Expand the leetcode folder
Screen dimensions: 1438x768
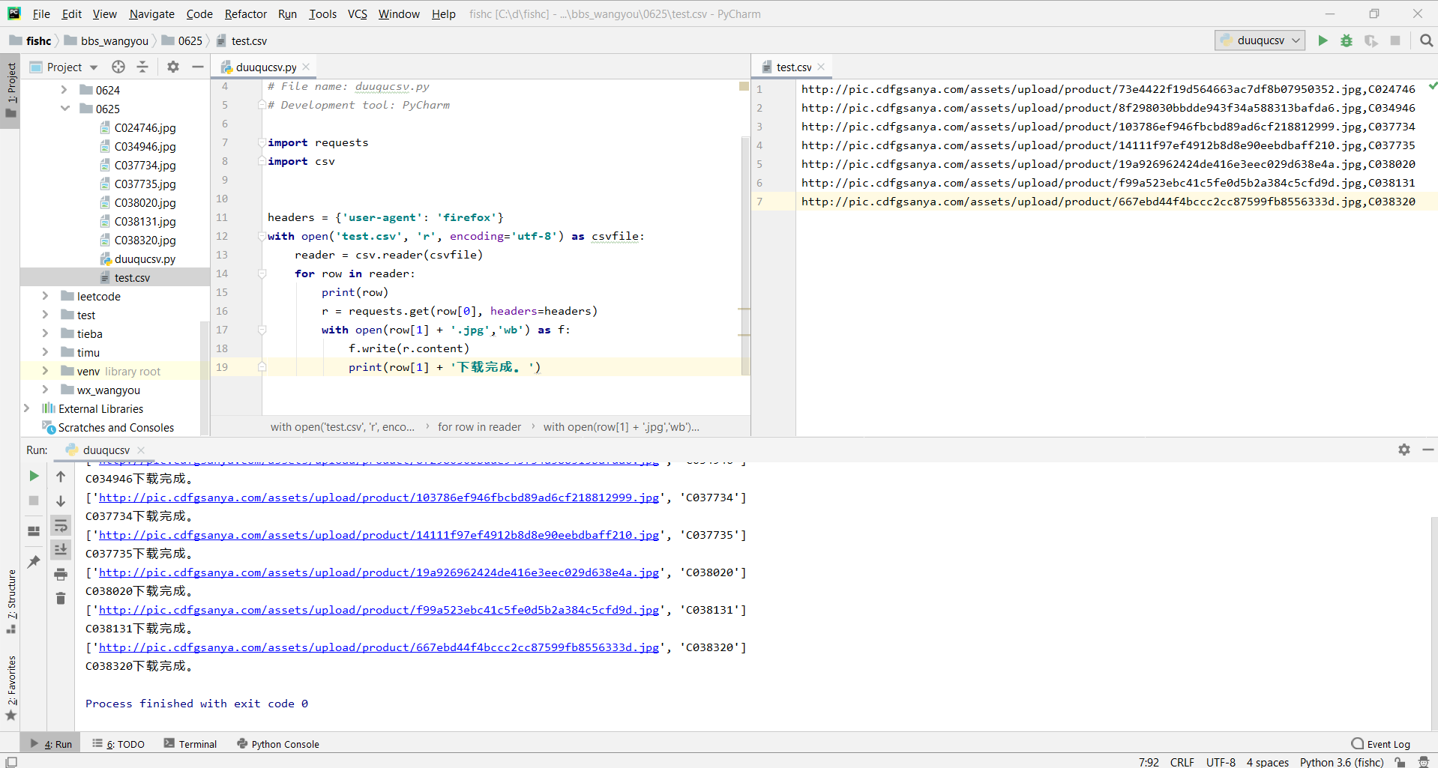pos(45,296)
